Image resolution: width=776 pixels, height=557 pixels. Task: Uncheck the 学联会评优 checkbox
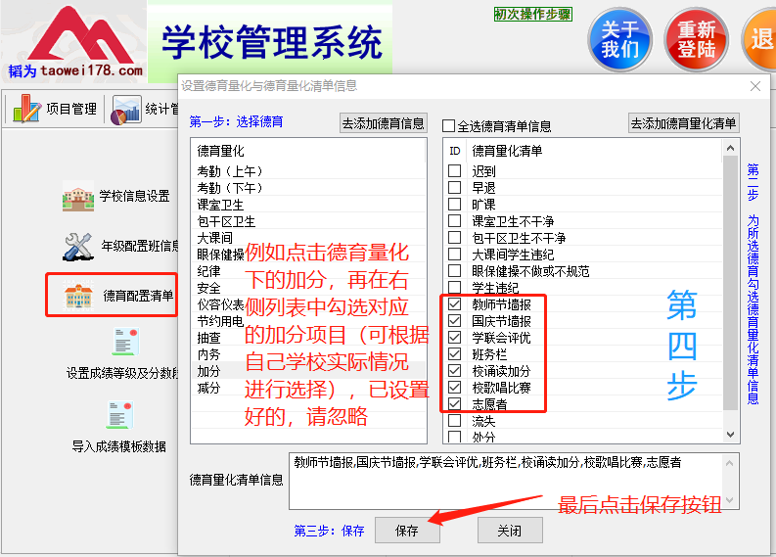[x=454, y=337]
